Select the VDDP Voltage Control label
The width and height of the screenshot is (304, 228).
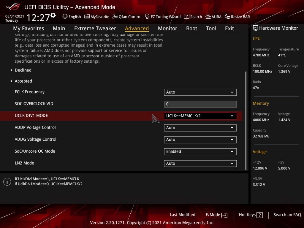point(35,127)
